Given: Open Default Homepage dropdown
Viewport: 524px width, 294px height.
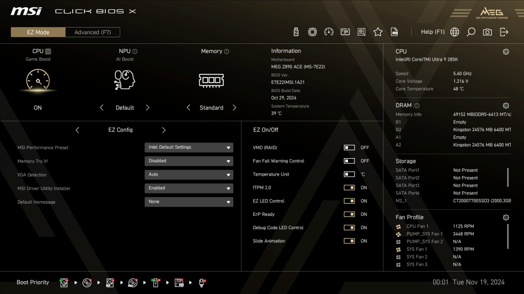Looking at the screenshot, I should point(189,202).
